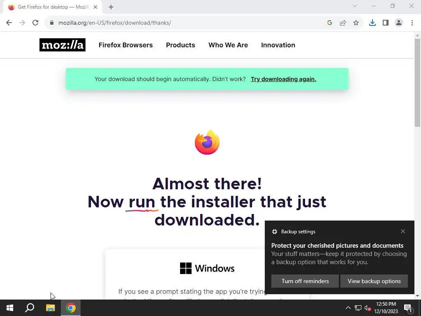Image resolution: width=421 pixels, height=316 pixels.
Task: Open File Explorer from the taskbar
Action: click(x=50, y=308)
